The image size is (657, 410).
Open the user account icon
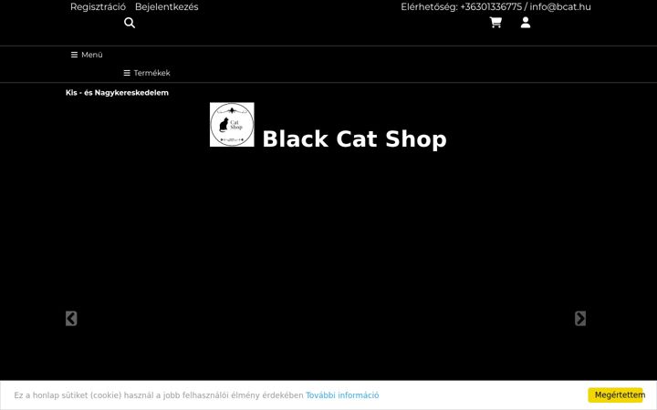(526, 23)
